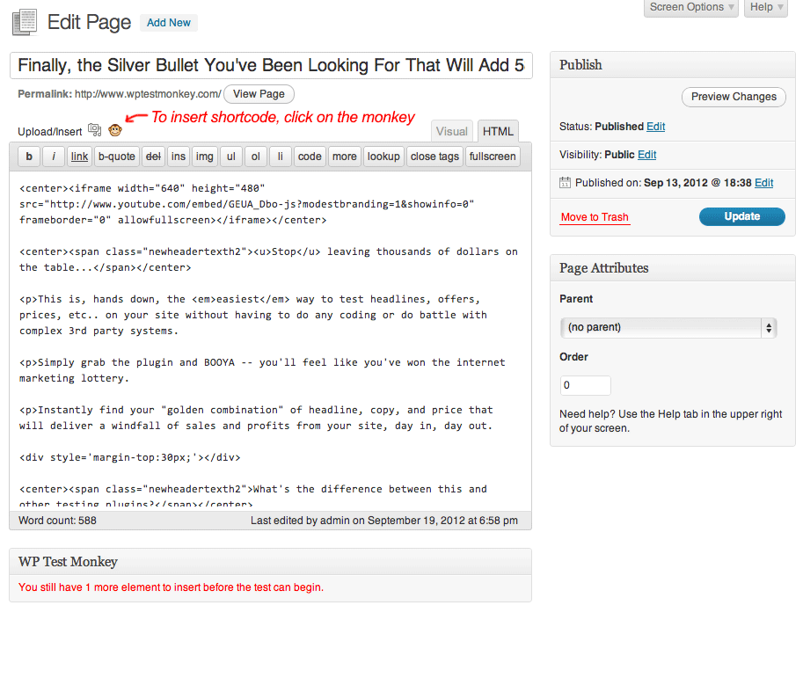The width and height of the screenshot is (803, 678).
Task: Click the lookup quicktag button
Action: 383,157
